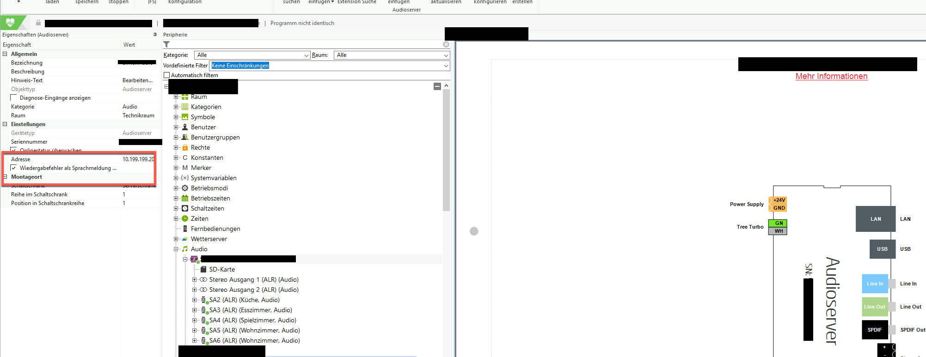
Task: Click the Merker M icon
Action: [x=185, y=168]
